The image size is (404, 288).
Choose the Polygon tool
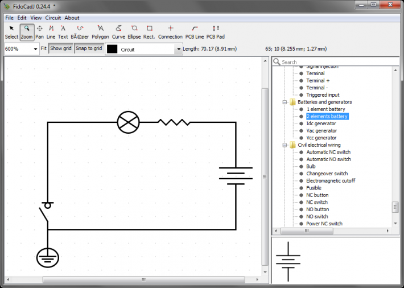pyautogui.click(x=100, y=32)
